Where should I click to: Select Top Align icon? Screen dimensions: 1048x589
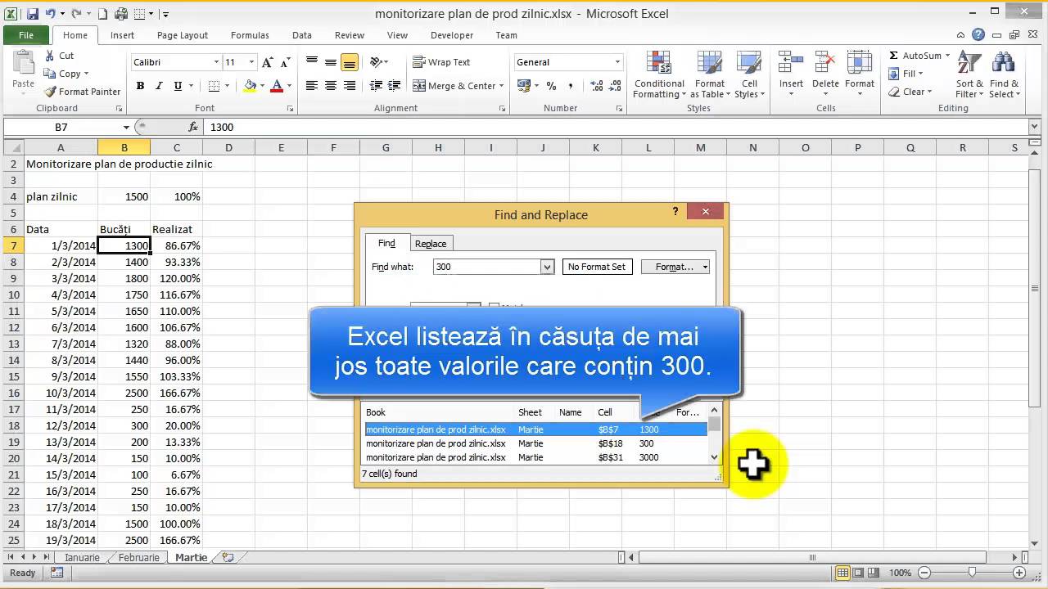[312, 62]
